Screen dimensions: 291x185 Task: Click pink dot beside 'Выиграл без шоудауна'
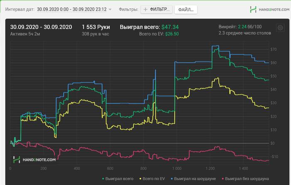click(x=223, y=179)
